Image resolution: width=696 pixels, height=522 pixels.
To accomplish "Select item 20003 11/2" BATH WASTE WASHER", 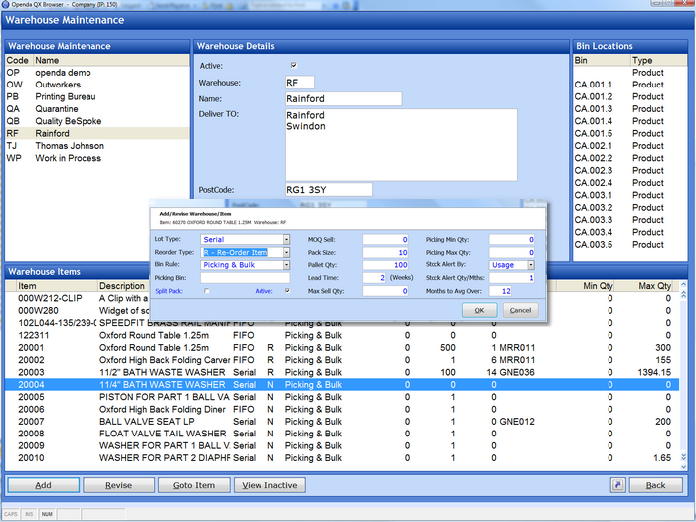I will [x=342, y=373].
